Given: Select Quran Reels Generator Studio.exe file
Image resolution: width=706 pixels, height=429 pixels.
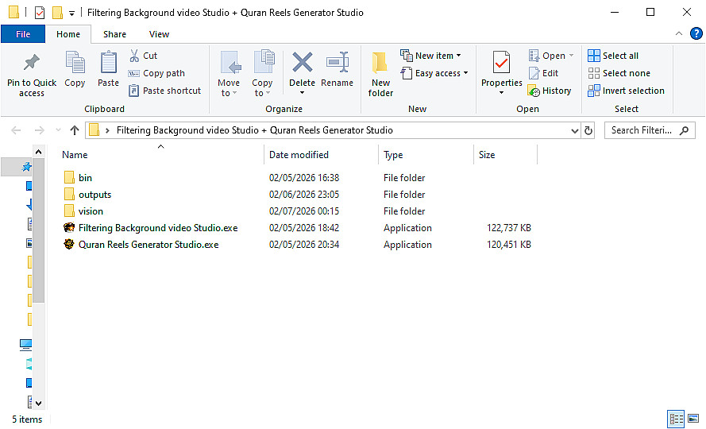Looking at the screenshot, I should click(x=149, y=245).
